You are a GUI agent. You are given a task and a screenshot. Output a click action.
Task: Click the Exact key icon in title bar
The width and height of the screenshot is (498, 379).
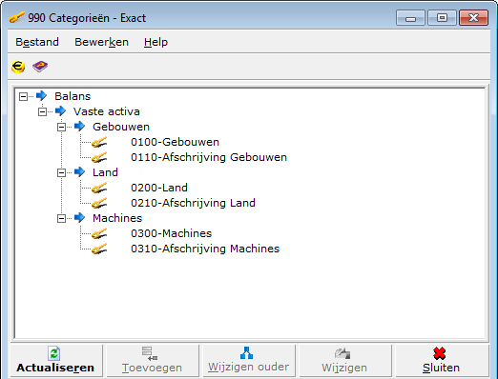tap(17, 18)
